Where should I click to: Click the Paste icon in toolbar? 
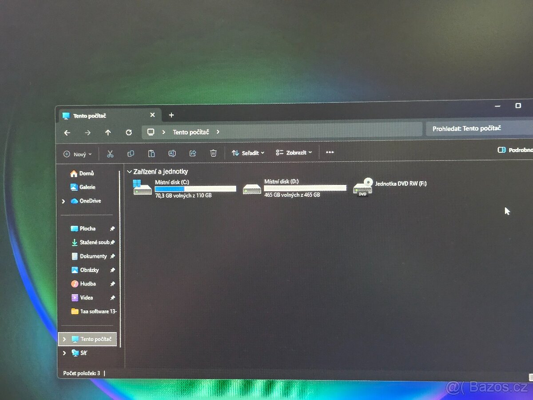coord(151,153)
